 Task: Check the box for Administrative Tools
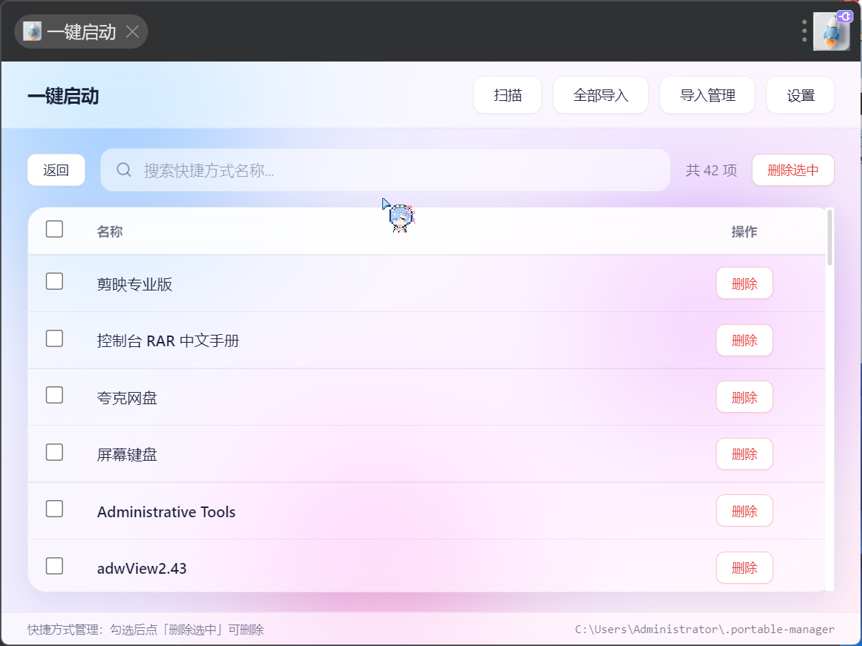point(54,509)
